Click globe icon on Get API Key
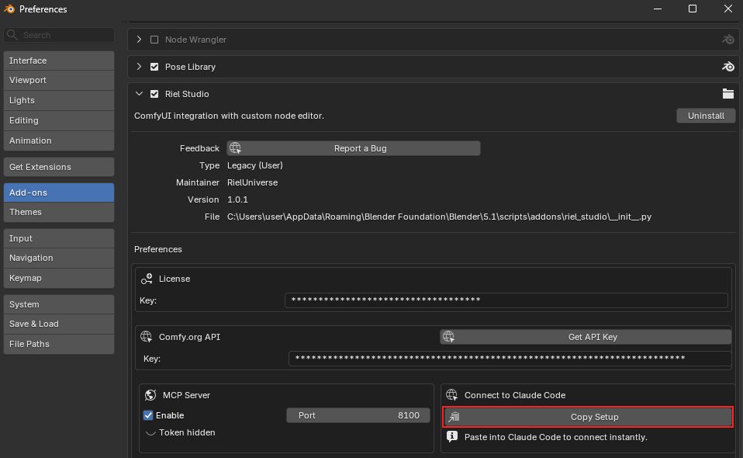The width and height of the screenshot is (743, 458). tap(448, 337)
